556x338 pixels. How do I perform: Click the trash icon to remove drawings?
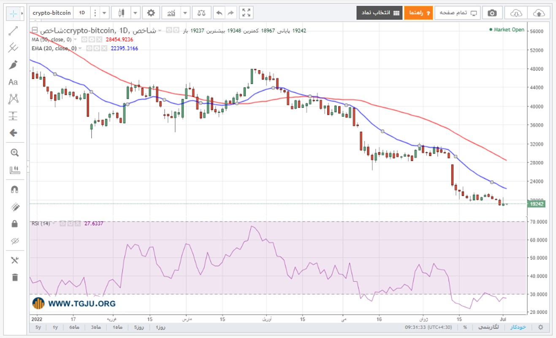15,277
